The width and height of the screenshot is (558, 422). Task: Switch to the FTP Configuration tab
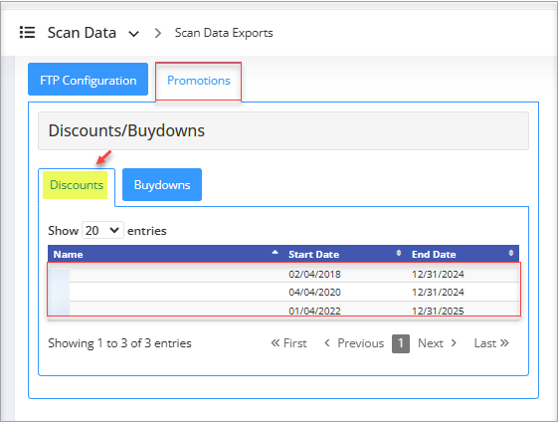[88, 80]
